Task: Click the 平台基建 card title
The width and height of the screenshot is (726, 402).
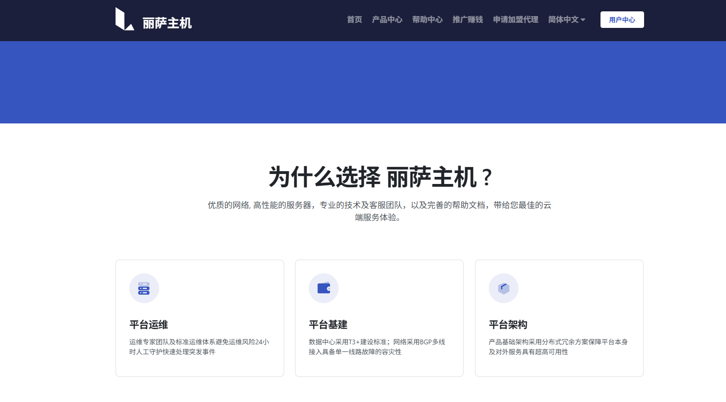Action: pyautogui.click(x=328, y=325)
